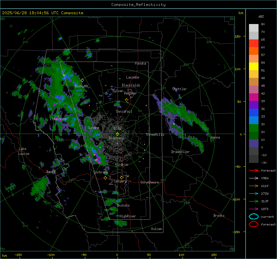This screenshot has width=277, height=259.
Task: Click the Brooks town label
Action: (219, 216)
